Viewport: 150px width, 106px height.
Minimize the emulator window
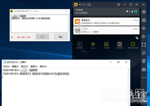(x=125, y=5)
